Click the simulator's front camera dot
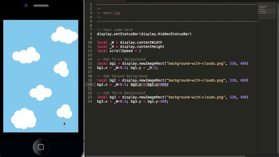The width and height of the screenshot is (279, 157). [26, 5]
